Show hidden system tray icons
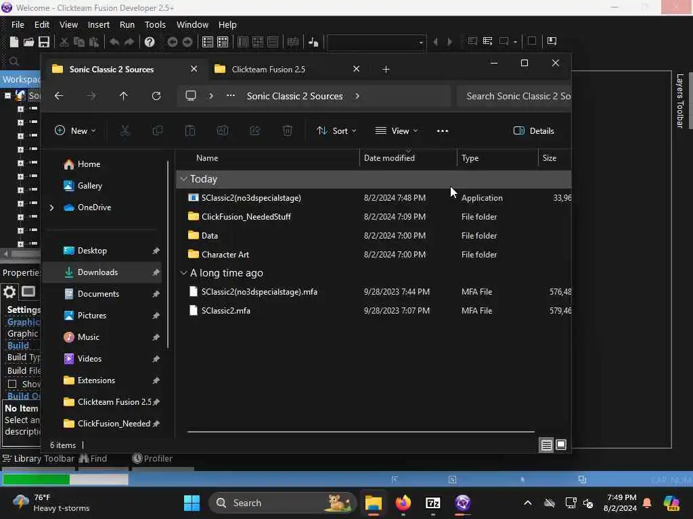The image size is (693, 519). (x=528, y=503)
